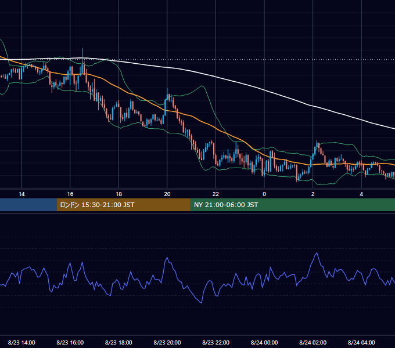Click the 14 hour label on price axis

pos(21,194)
